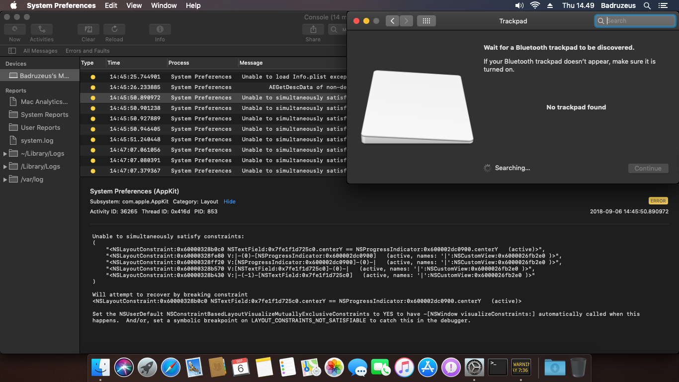The image size is (679, 382).
Task: Open Calendar from the Dock
Action: 241,368
